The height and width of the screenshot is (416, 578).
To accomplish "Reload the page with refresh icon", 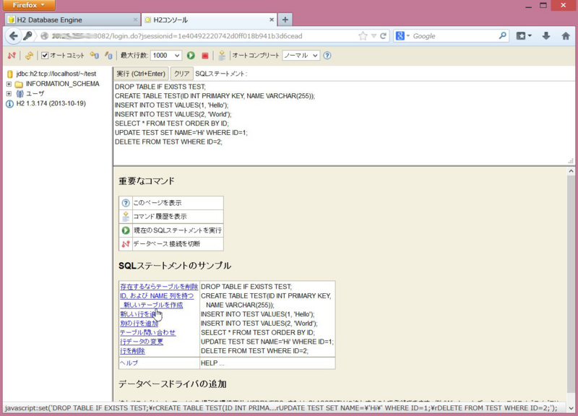I will [x=384, y=36].
